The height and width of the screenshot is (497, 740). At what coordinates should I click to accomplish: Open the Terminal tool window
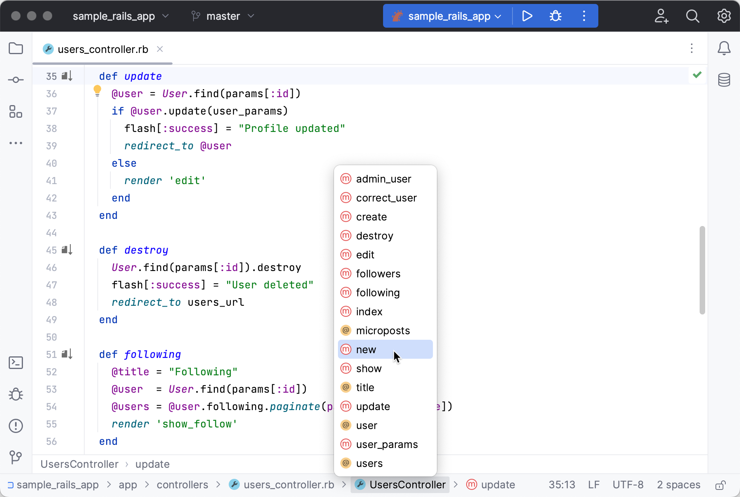click(16, 363)
